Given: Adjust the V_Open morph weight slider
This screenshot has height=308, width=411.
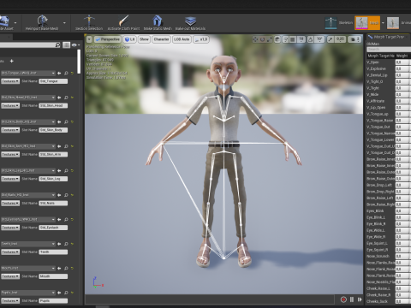Looking at the screenshot, I should coord(402,62).
